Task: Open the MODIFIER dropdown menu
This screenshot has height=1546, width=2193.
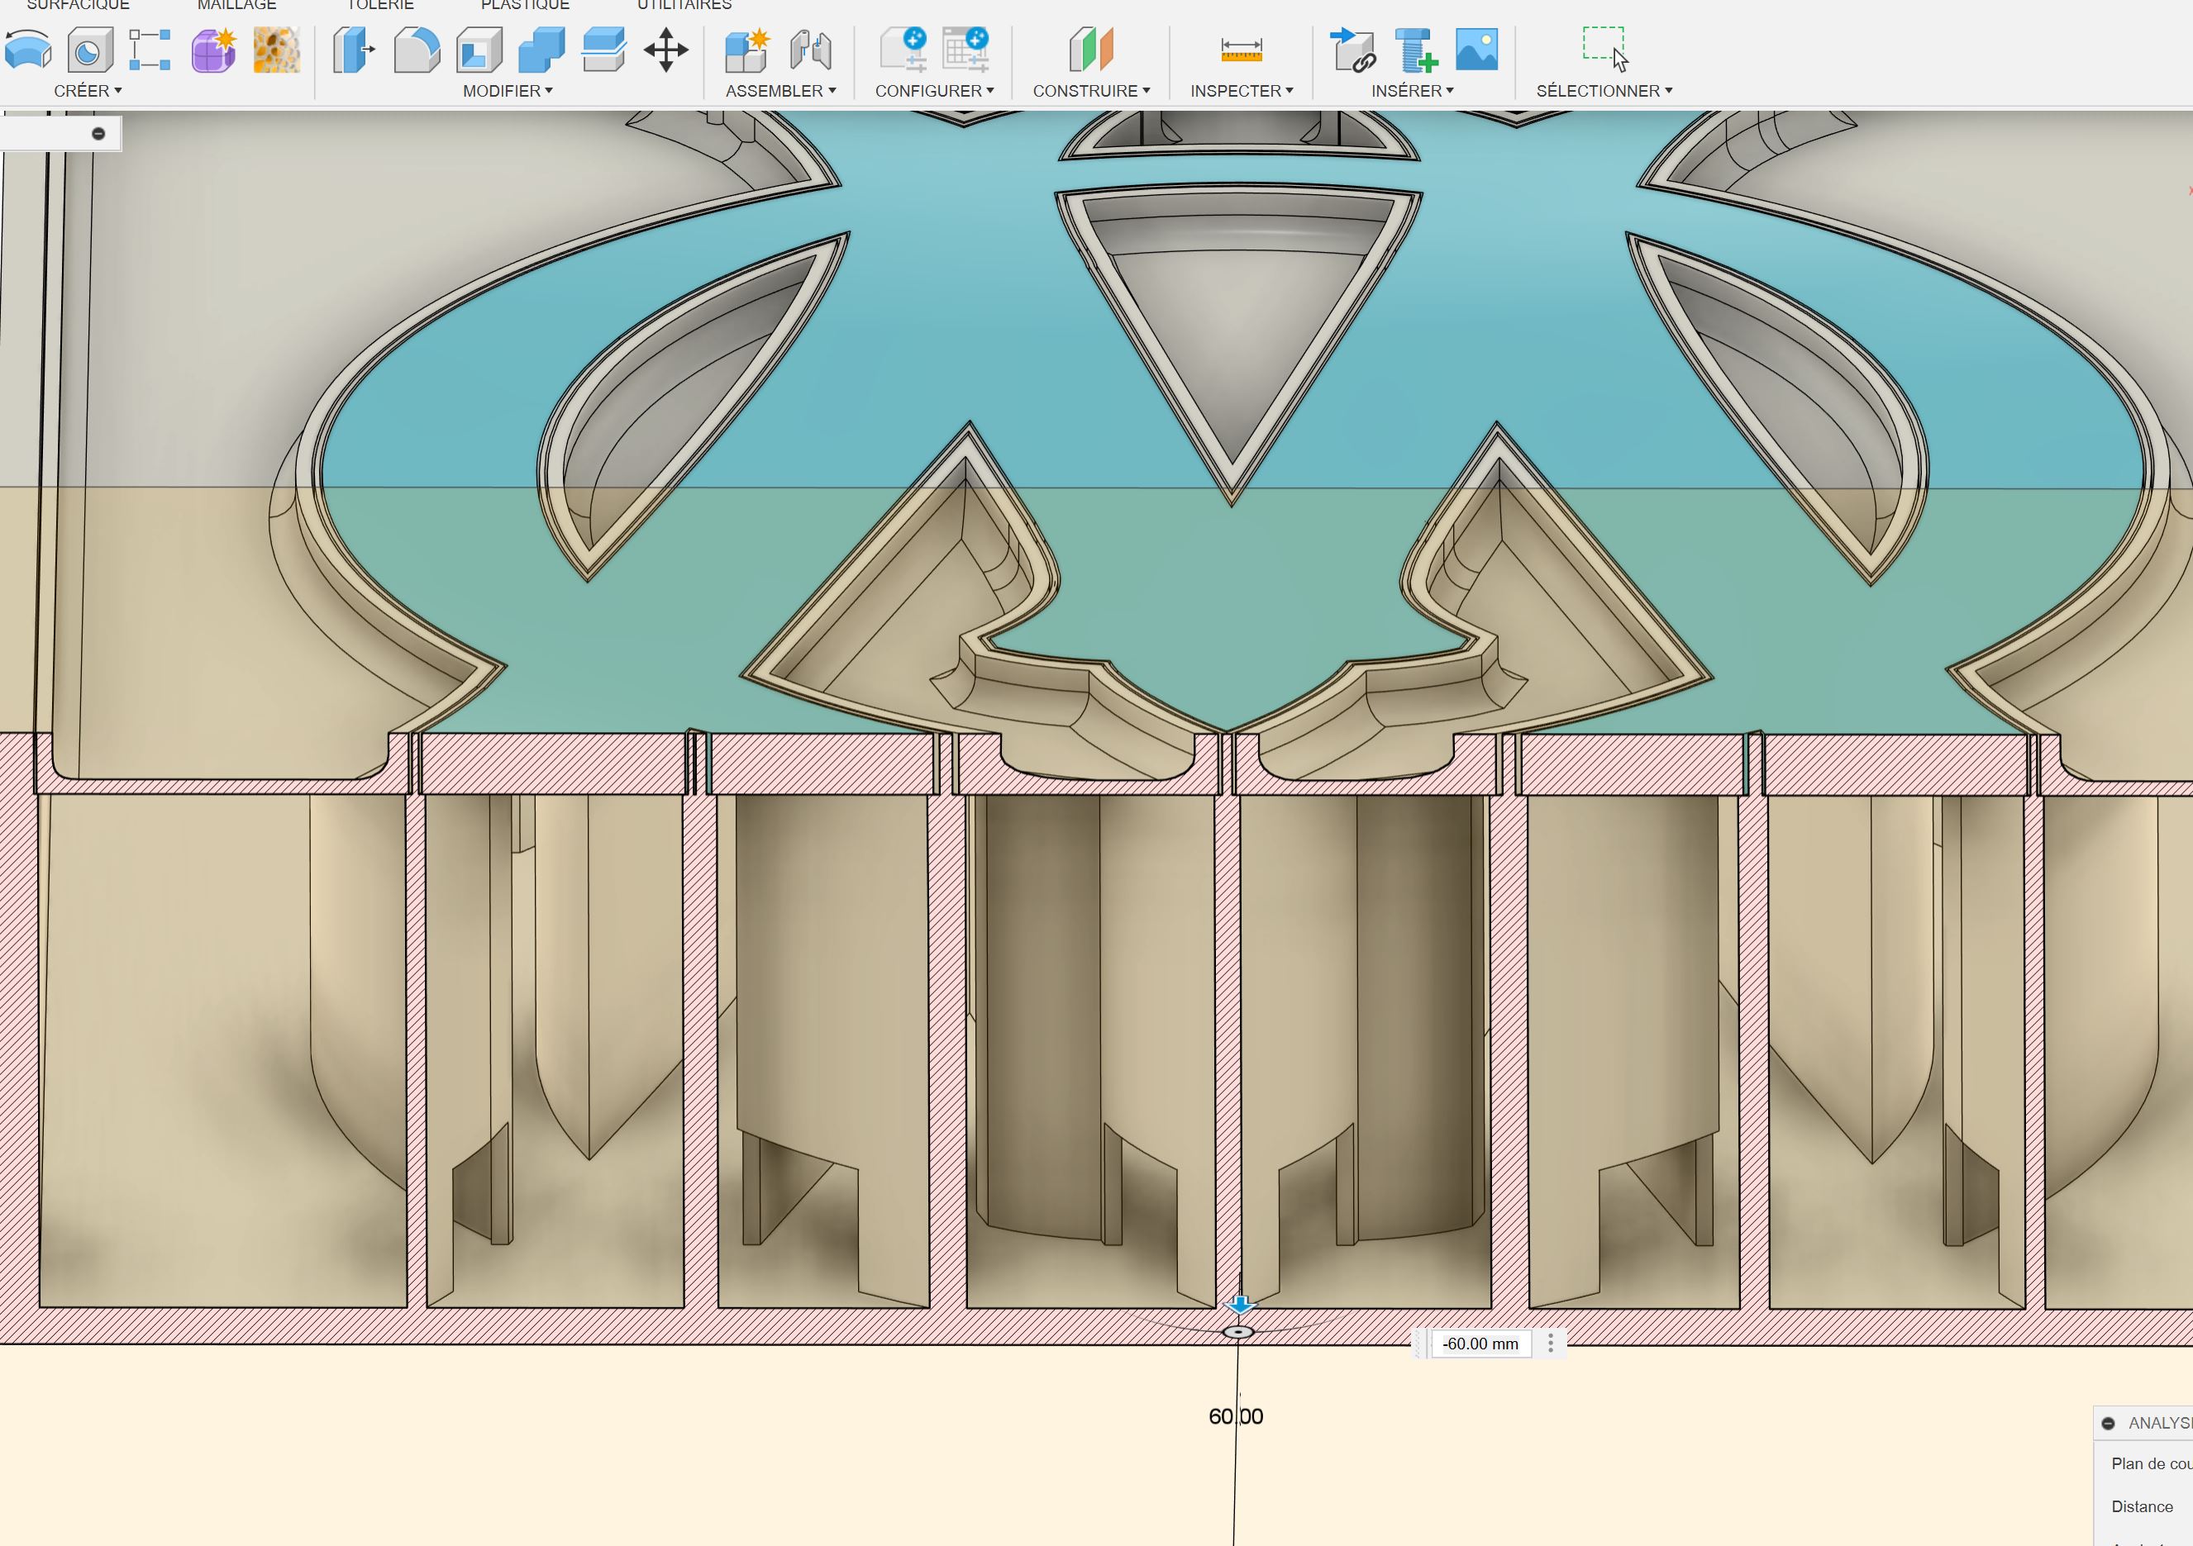Action: tap(508, 91)
